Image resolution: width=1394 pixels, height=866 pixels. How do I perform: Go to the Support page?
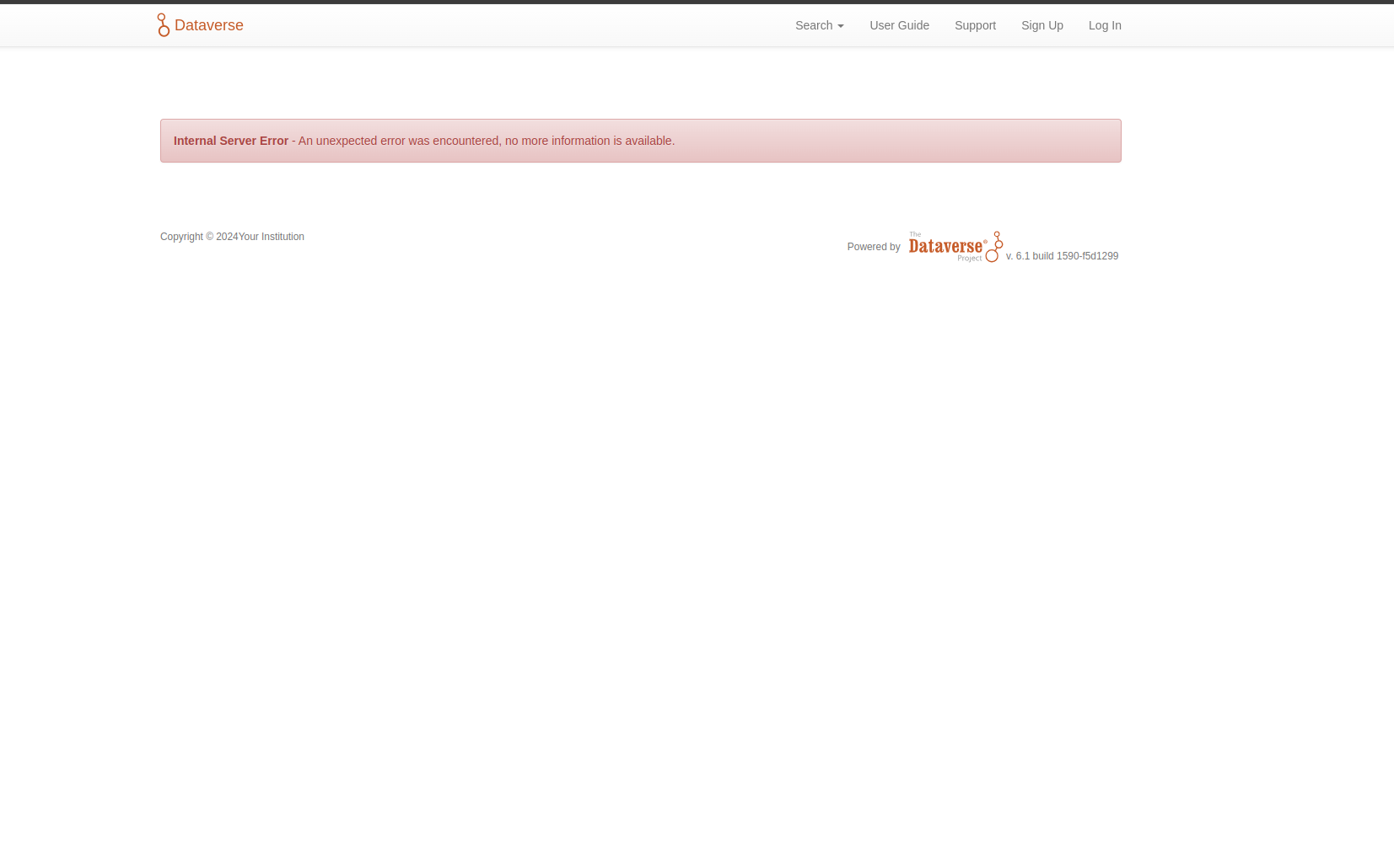coord(975,25)
